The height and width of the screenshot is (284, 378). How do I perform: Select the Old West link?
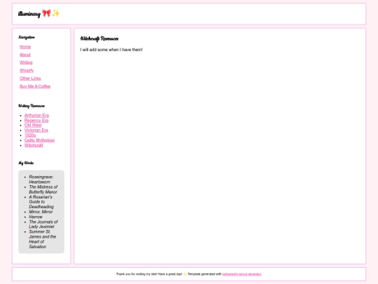pos(33,125)
